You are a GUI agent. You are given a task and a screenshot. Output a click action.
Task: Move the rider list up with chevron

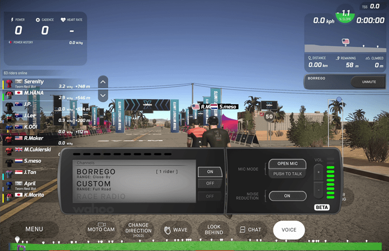click(x=103, y=82)
